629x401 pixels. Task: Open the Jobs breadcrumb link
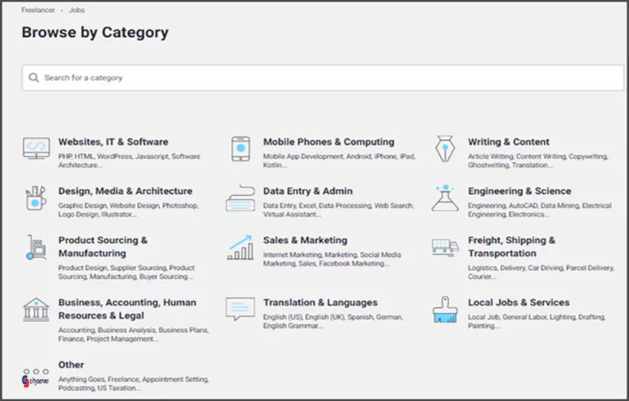coord(77,10)
